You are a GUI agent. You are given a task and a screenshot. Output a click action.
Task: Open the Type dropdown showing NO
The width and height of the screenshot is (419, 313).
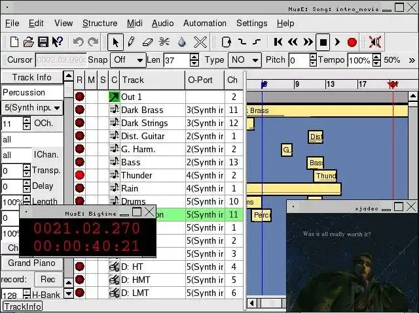244,60
